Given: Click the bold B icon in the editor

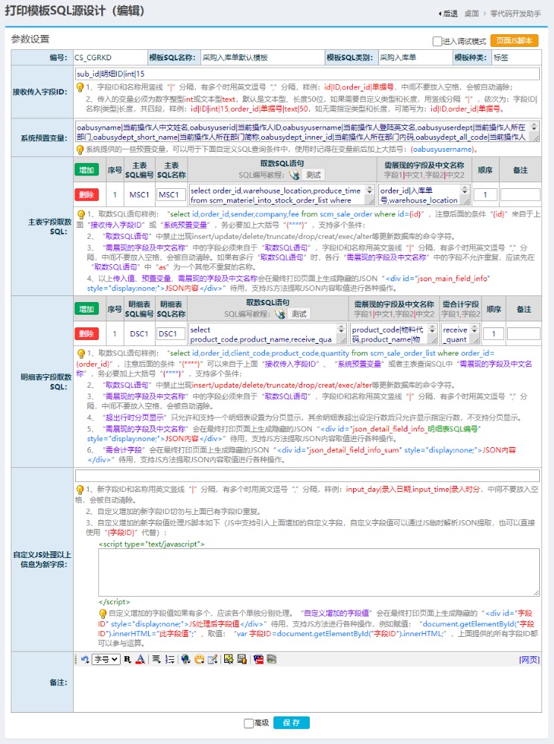Looking at the screenshot, I should [128, 659].
